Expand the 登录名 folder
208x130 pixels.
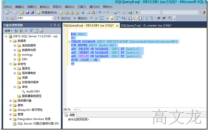click(15, 69)
